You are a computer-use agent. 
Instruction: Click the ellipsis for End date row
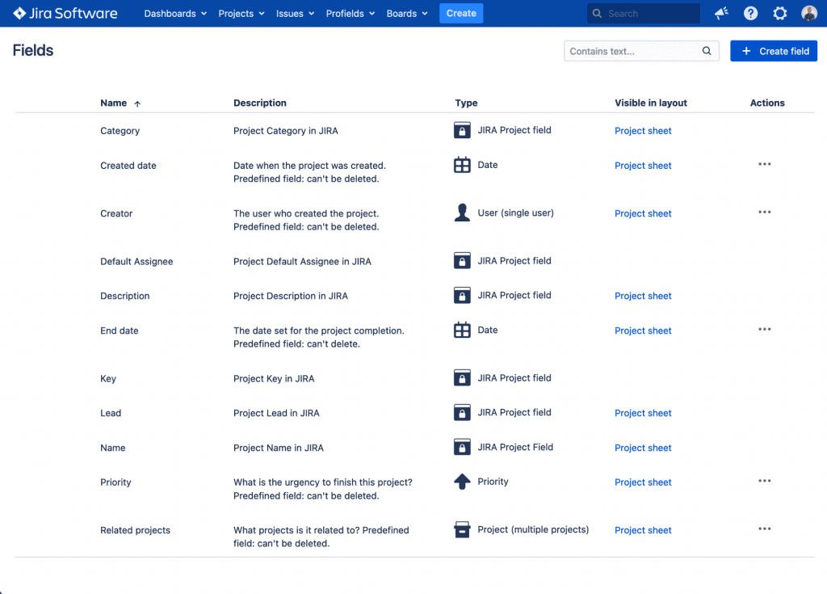pos(764,330)
